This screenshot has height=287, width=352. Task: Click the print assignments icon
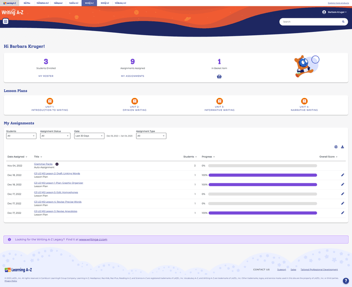click(336, 147)
